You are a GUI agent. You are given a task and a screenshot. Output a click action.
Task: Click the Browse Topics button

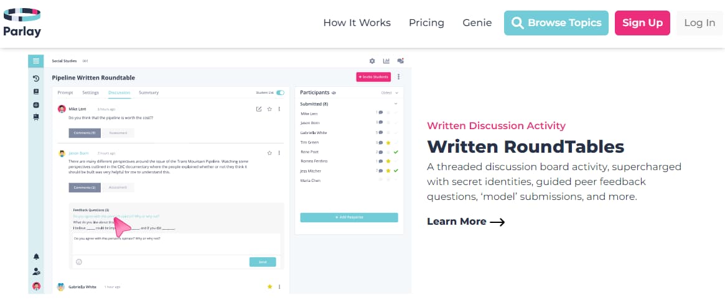(x=556, y=23)
